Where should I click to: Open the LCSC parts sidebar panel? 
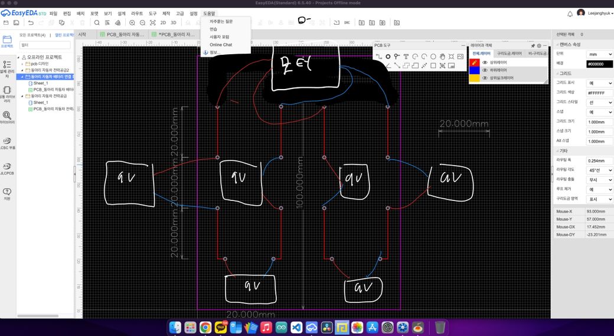click(x=7, y=143)
